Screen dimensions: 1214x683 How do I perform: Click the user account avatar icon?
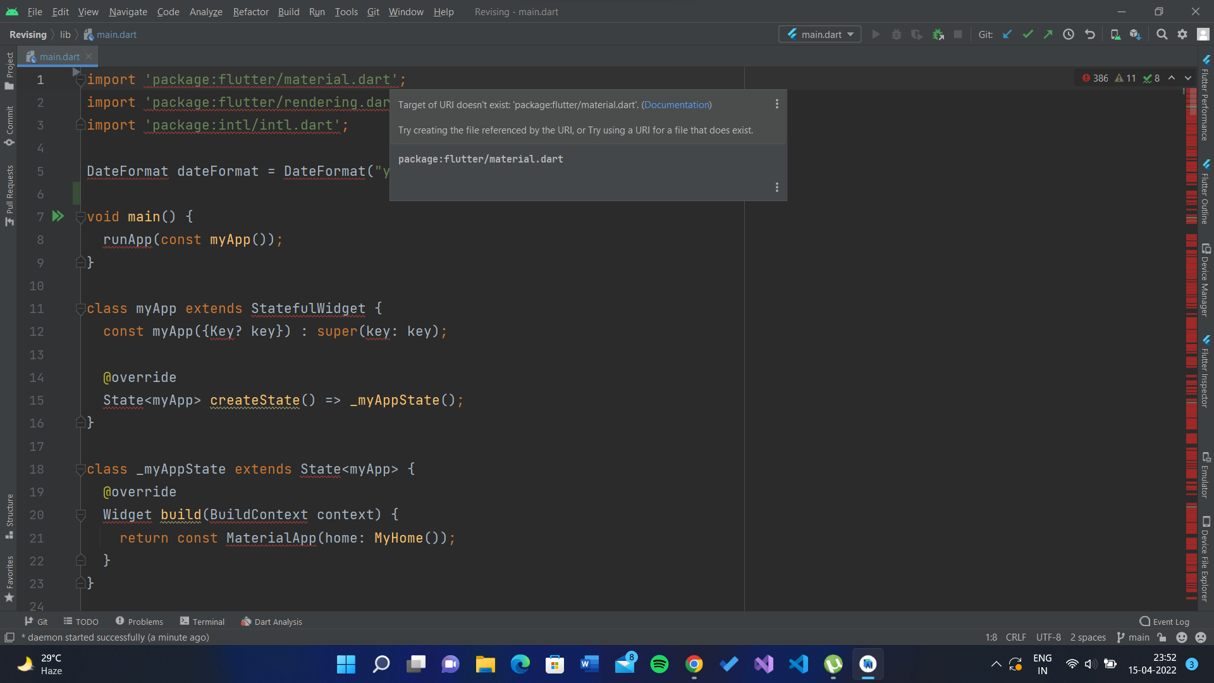1203,34
